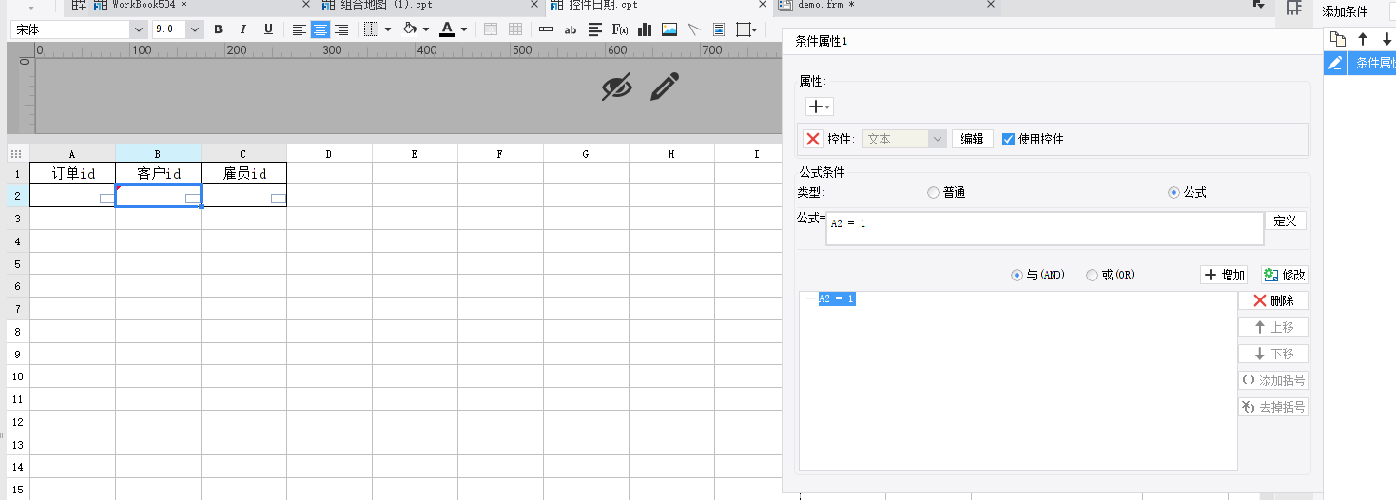The height and width of the screenshot is (500, 1396).
Task: Close the 组合地图 (1).cpt tab
Action: coord(534,5)
